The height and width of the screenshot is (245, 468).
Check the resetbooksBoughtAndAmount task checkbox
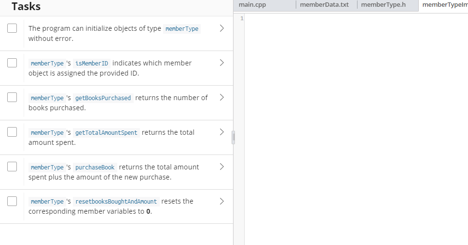(x=12, y=201)
